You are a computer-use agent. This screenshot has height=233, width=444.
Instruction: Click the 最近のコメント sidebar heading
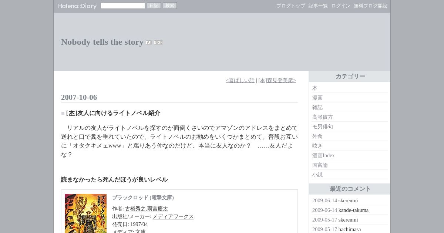coord(350,189)
